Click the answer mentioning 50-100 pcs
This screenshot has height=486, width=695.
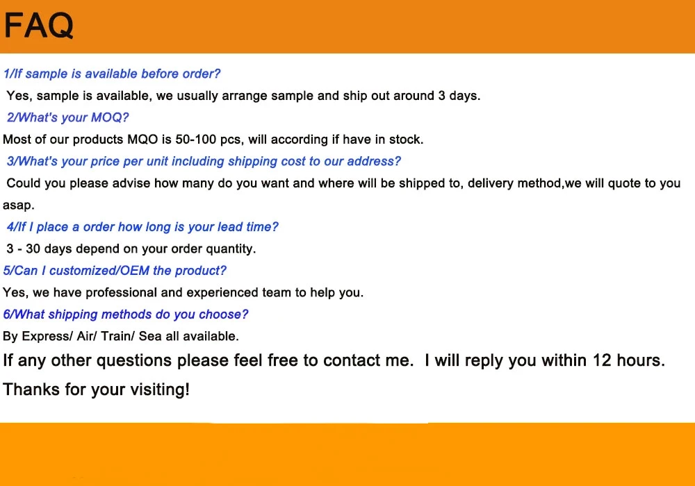(213, 140)
